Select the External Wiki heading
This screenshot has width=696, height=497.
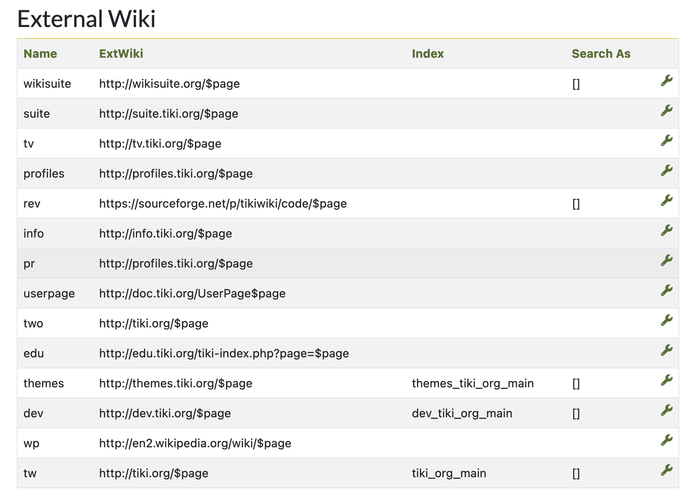[86, 19]
